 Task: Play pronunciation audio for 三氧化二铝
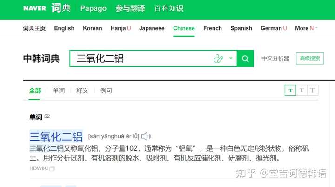(147, 136)
